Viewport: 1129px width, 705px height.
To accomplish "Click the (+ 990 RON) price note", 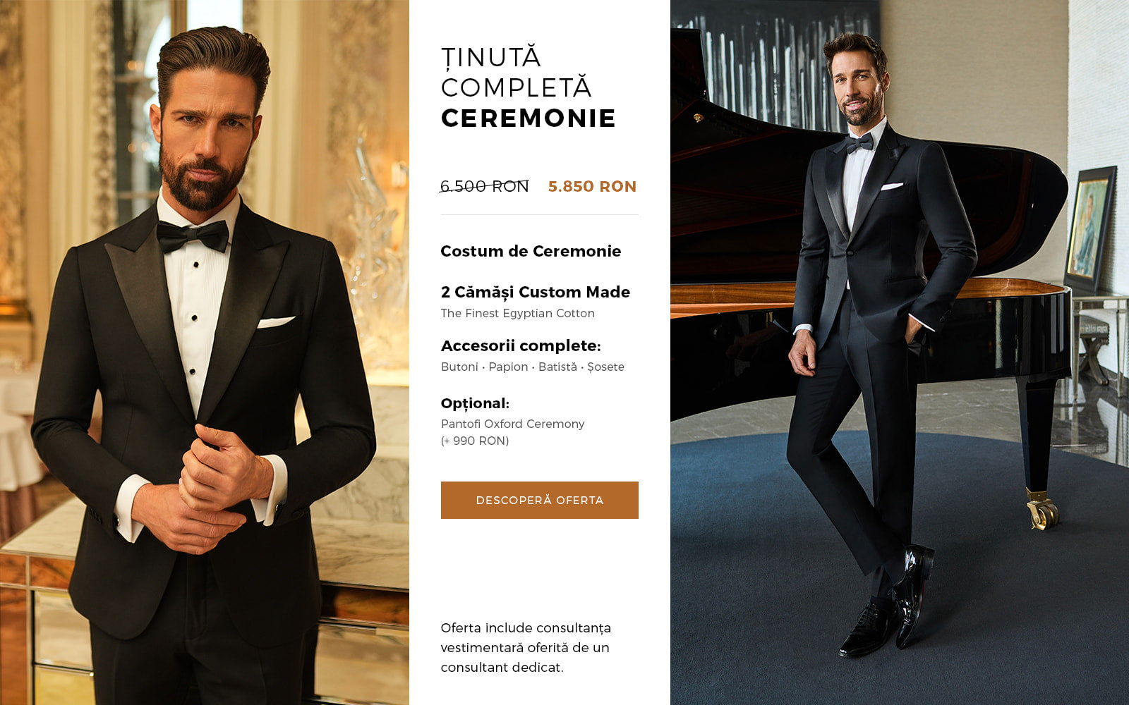I will coord(475,441).
